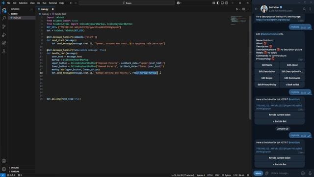The image size is (314, 177).
Task: Open the Testing flask view
Action: tap(4, 51)
